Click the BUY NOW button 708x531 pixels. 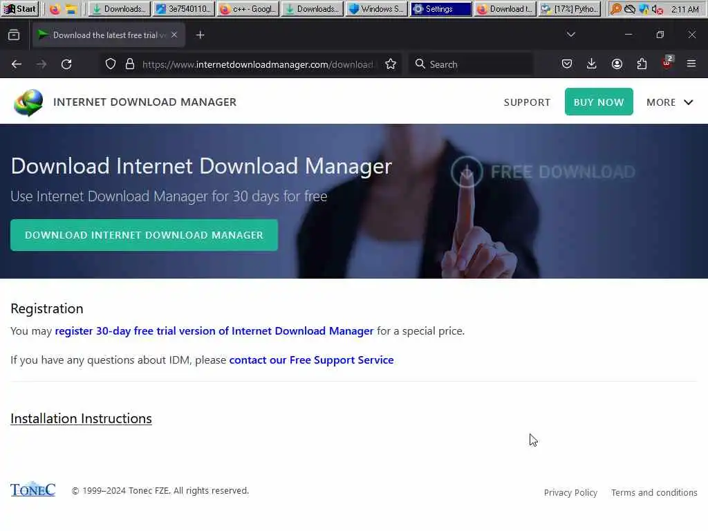pyautogui.click(x=599, y=102)
